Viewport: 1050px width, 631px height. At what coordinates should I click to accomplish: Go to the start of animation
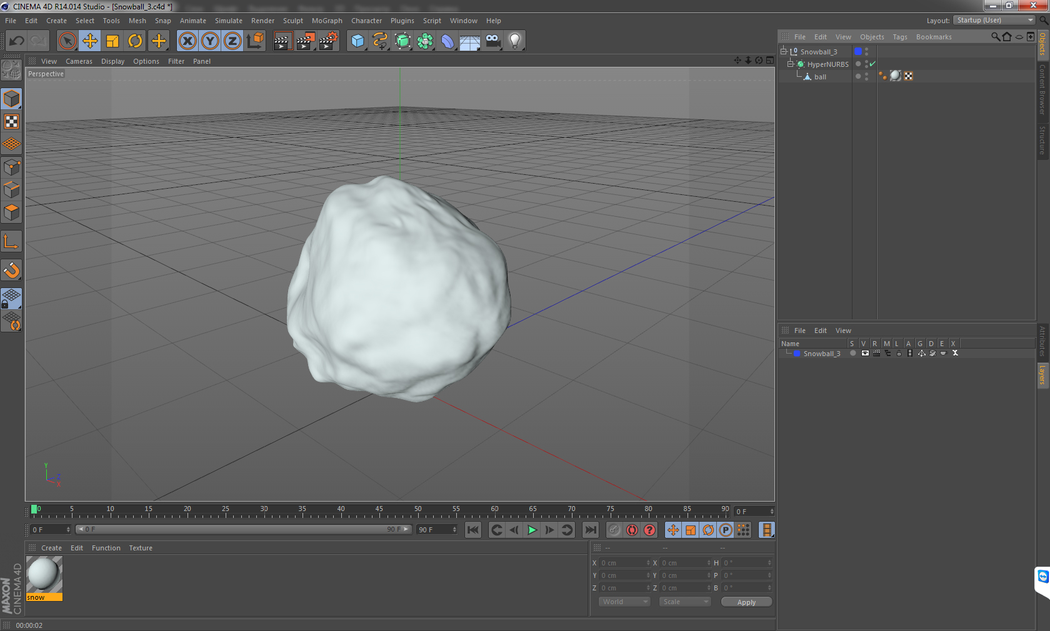click(473, 530)
